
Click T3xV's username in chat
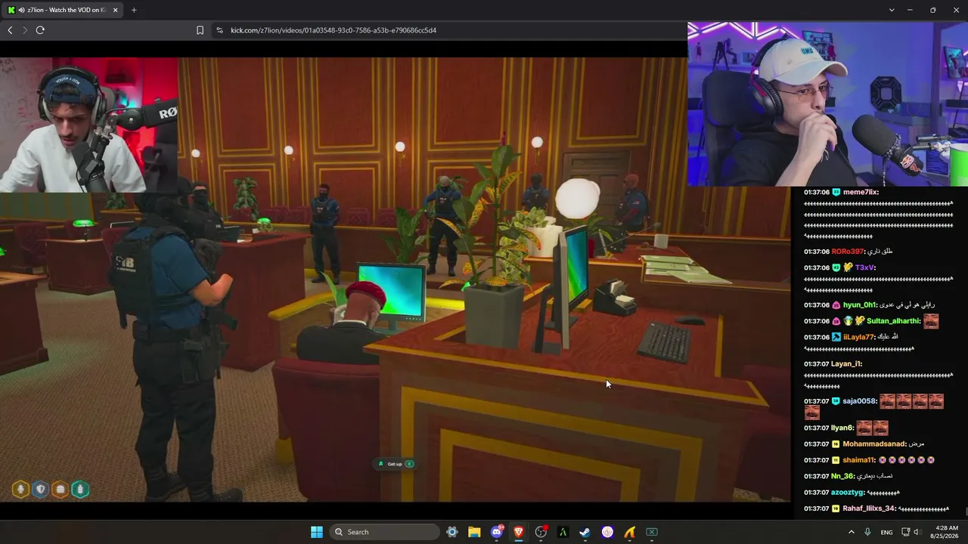pyautogui.click(x=865, y=267)
